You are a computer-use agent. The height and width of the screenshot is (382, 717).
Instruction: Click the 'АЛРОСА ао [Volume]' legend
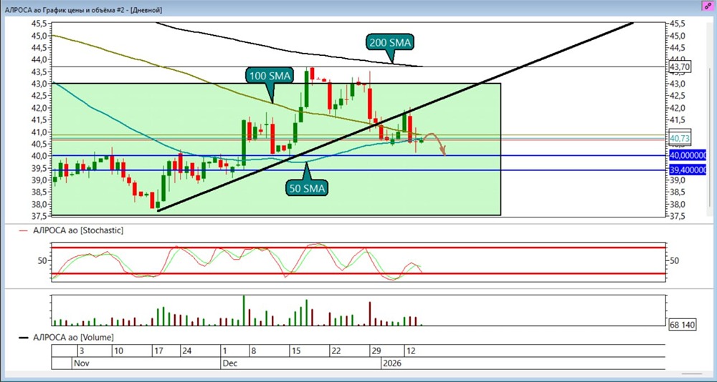[x=66, y=337]
